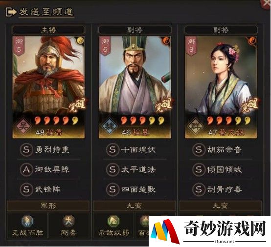271x247 pixels.
Task: Select the 蔡文姬 general portrait card
Action: tap(221, 87)
